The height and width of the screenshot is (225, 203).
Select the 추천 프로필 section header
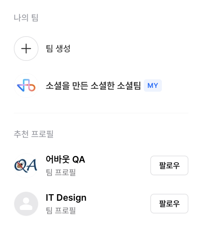click(x=33, y=134)
